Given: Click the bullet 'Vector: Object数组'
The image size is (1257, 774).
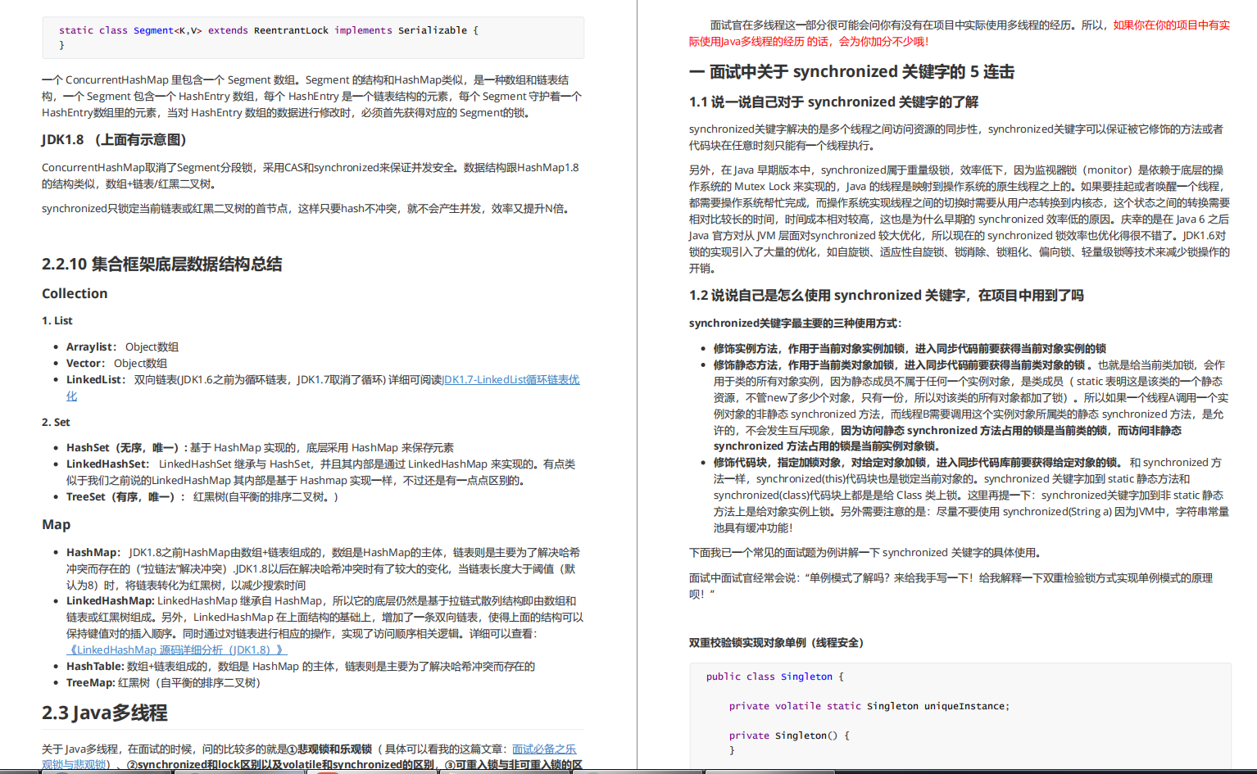Looking at the screenshot, I should [x=116, y=364].
